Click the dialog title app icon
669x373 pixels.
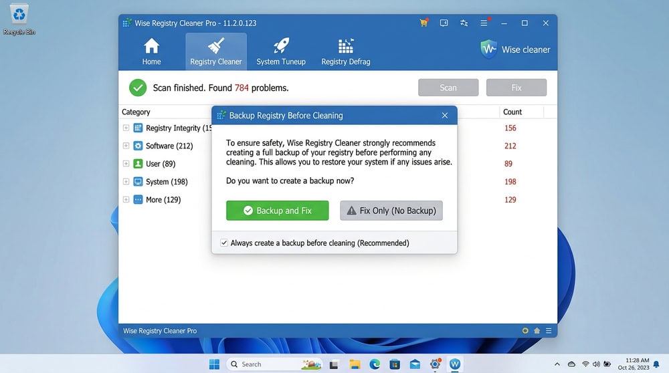(221, 116)
